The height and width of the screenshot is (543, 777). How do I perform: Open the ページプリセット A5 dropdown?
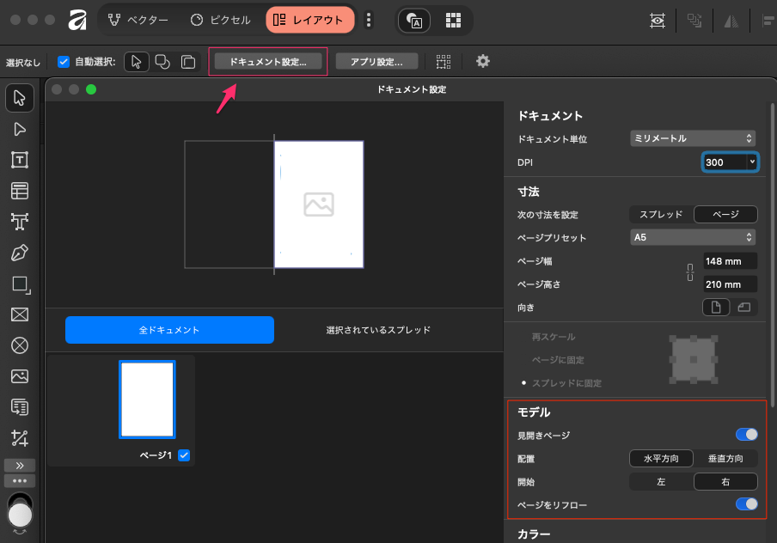point(692,237)
